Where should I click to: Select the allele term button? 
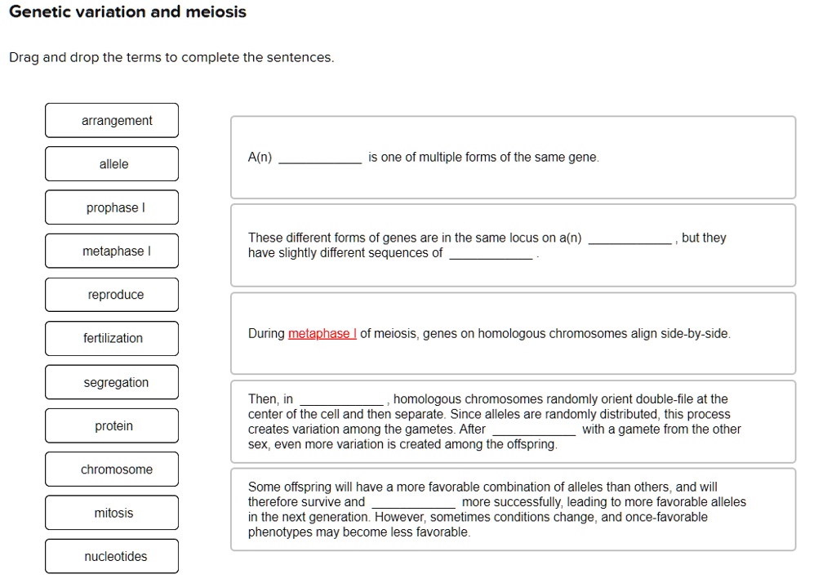point(111,163)
